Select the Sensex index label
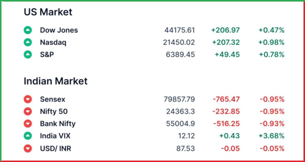 click(x=52, y=99)
